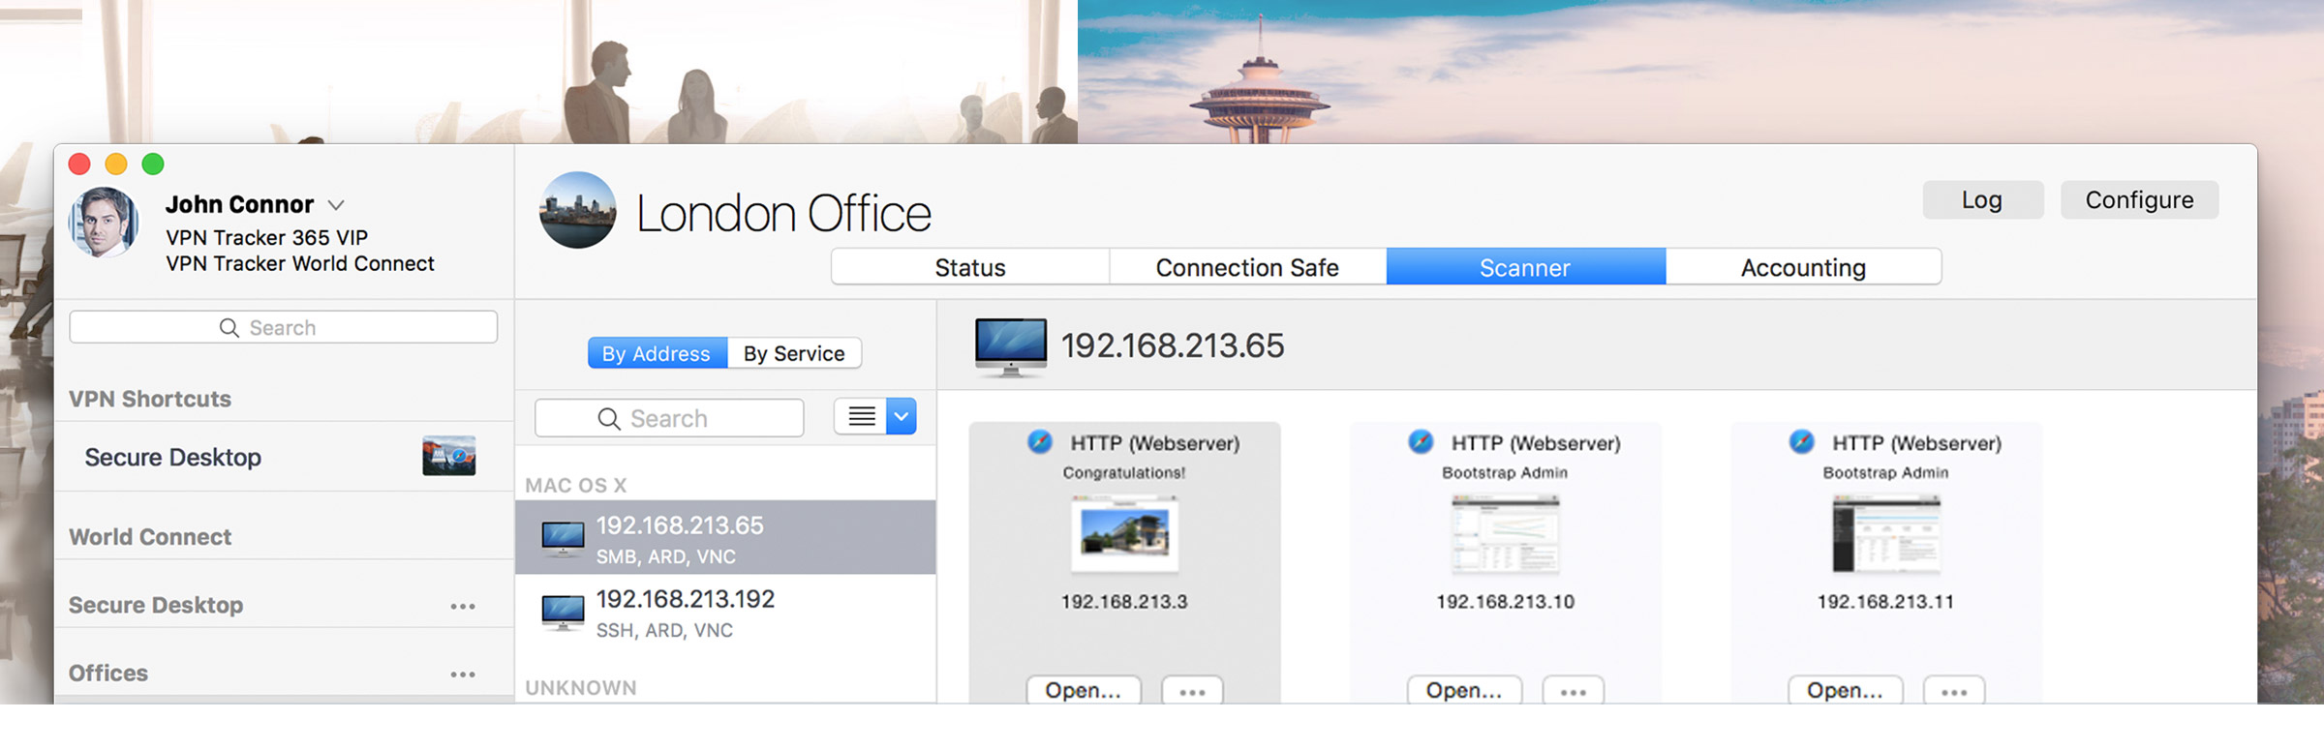Switch the scanner list to By Address
This screenshot has height=749, width=2324.
[657, 353]
